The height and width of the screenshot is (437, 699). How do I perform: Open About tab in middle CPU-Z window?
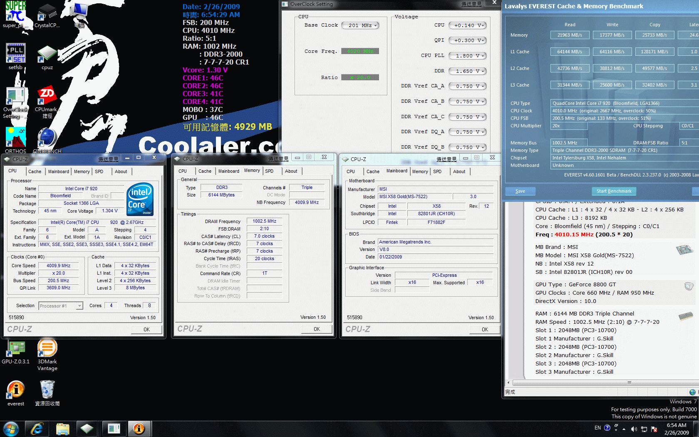(291, 171)
